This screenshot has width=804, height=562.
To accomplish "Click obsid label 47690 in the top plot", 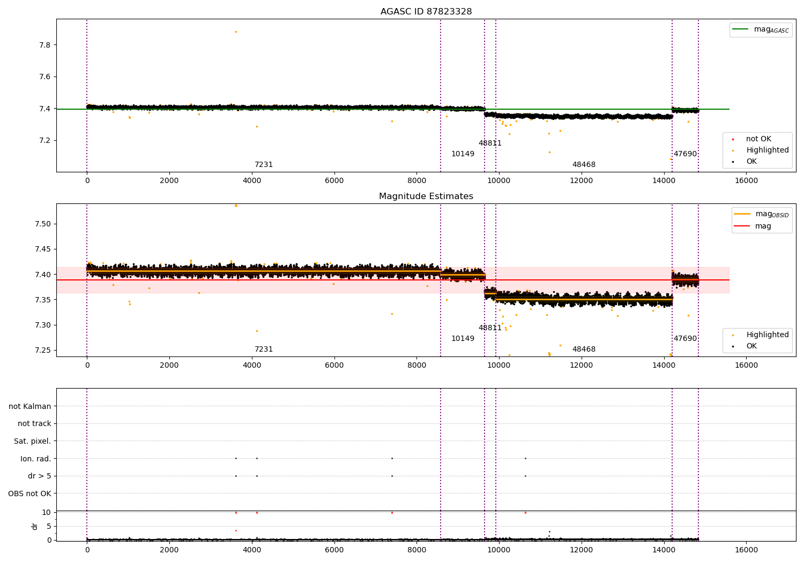I will 685,154.
